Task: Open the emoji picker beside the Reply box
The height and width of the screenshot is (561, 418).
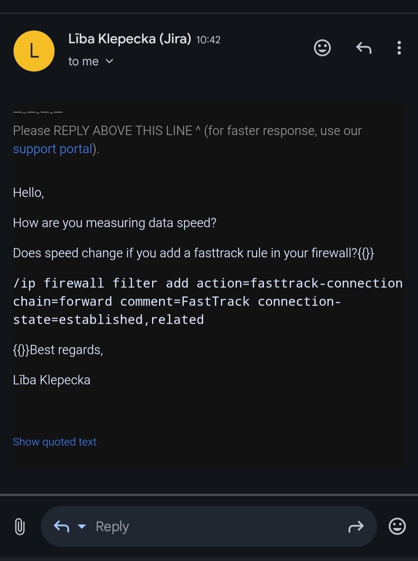Action: point(397,527)
